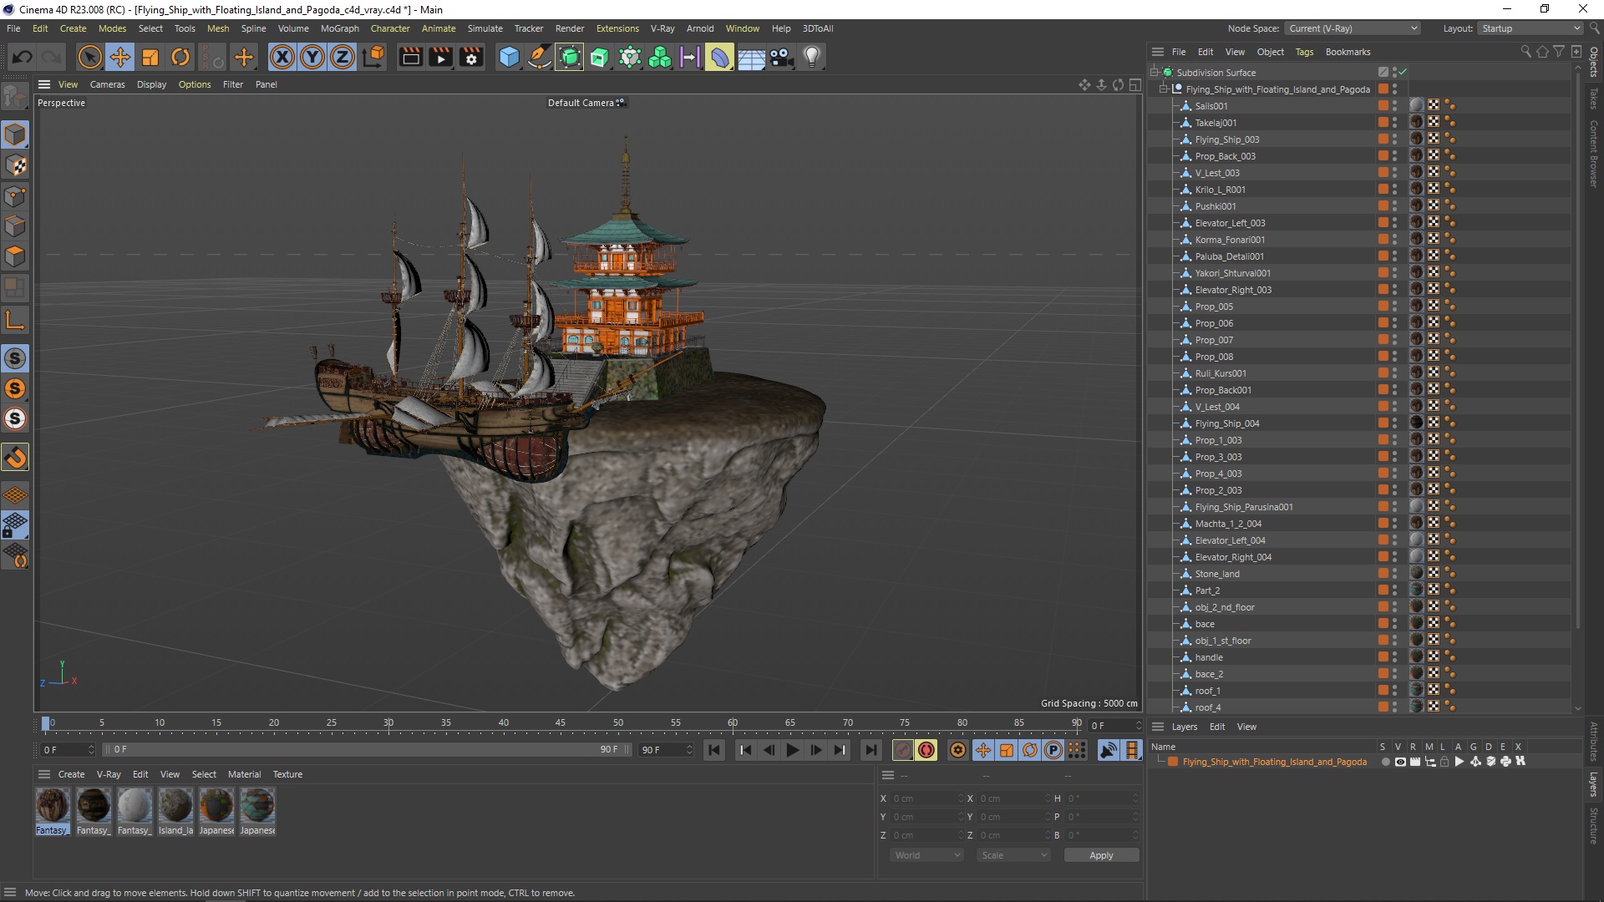The height and width of the screenshot is (902, 1604).
Task: Toggle layer visibility eye in Layers panel
Action: [1400, 762]
